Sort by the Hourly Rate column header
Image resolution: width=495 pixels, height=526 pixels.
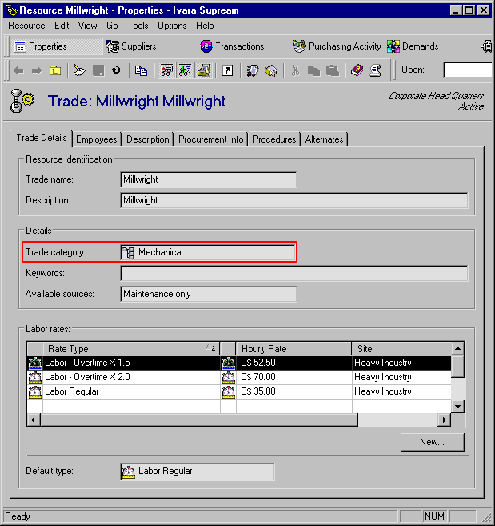(x=293, y=349)
